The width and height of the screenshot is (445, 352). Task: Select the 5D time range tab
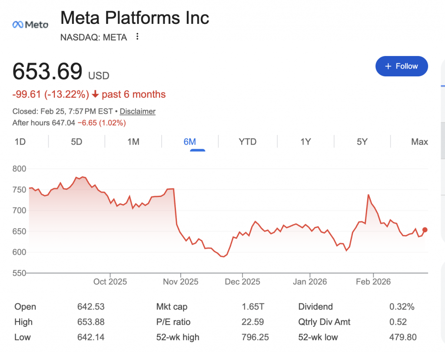point(76,141)
